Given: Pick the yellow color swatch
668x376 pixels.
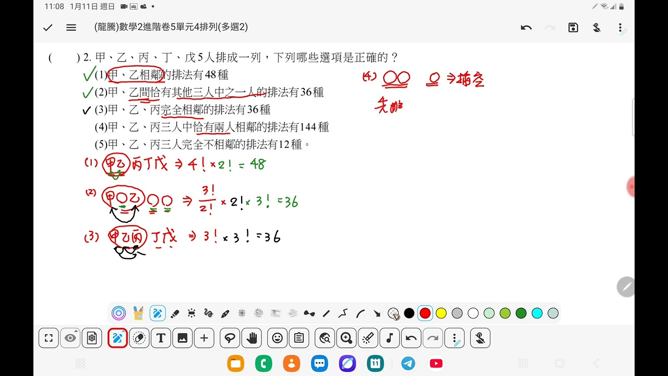Looking at the screenshot, I should point(441,313).
